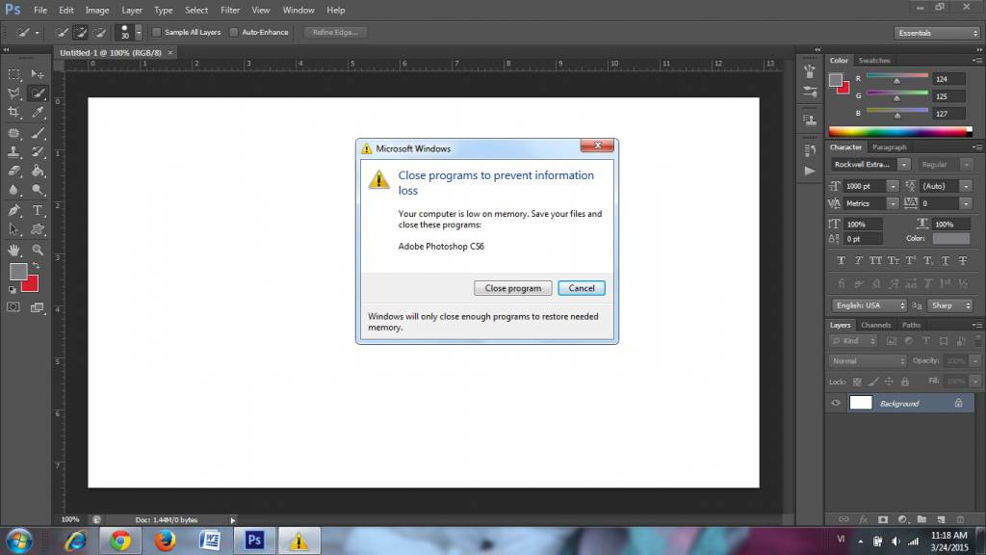Toggle Small Caps in Character panel
This screenshot has width=986, height=555.
click(893, 260)
